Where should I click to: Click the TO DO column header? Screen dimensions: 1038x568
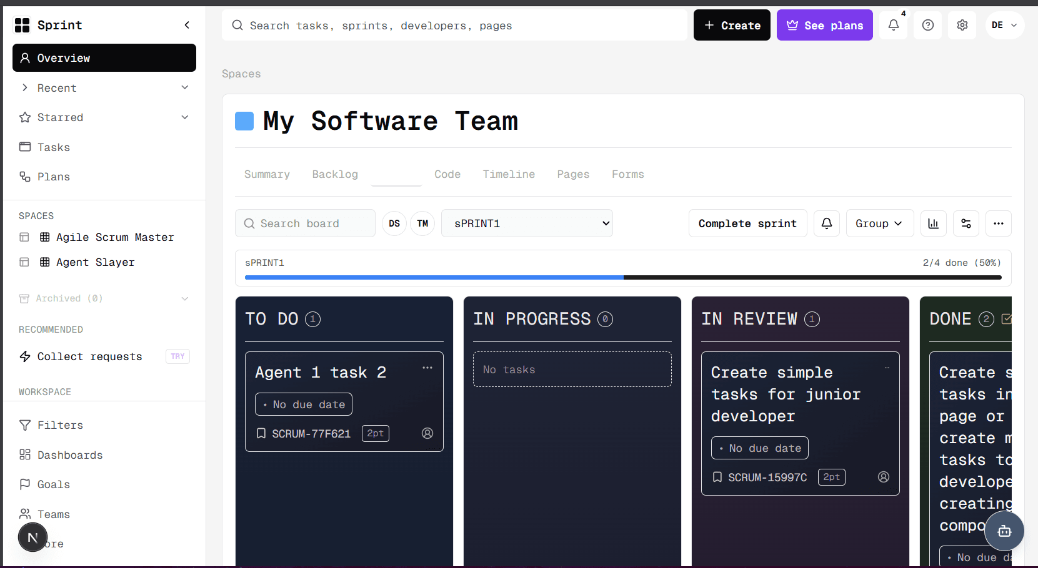pos(272,319)
